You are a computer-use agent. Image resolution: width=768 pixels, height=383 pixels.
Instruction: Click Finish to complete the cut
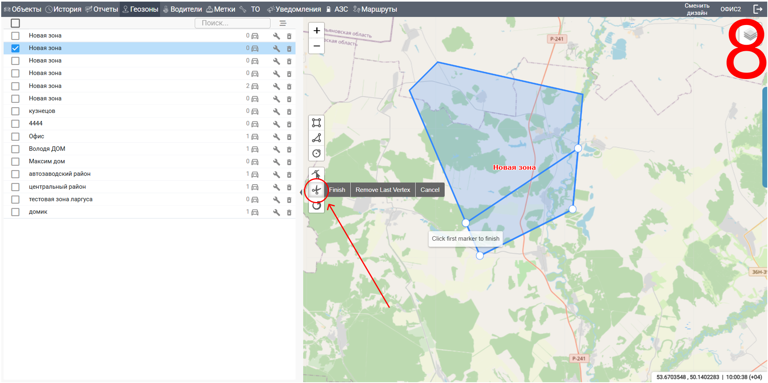click(x=337, y=190)
